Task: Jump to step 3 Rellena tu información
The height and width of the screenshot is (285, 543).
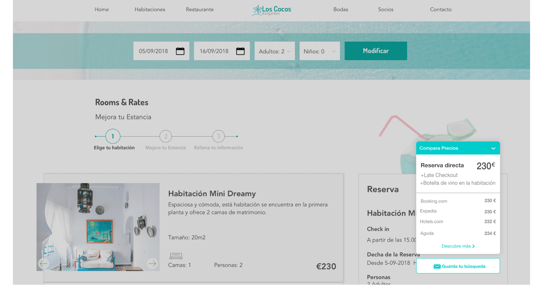Action: [219, 136]
